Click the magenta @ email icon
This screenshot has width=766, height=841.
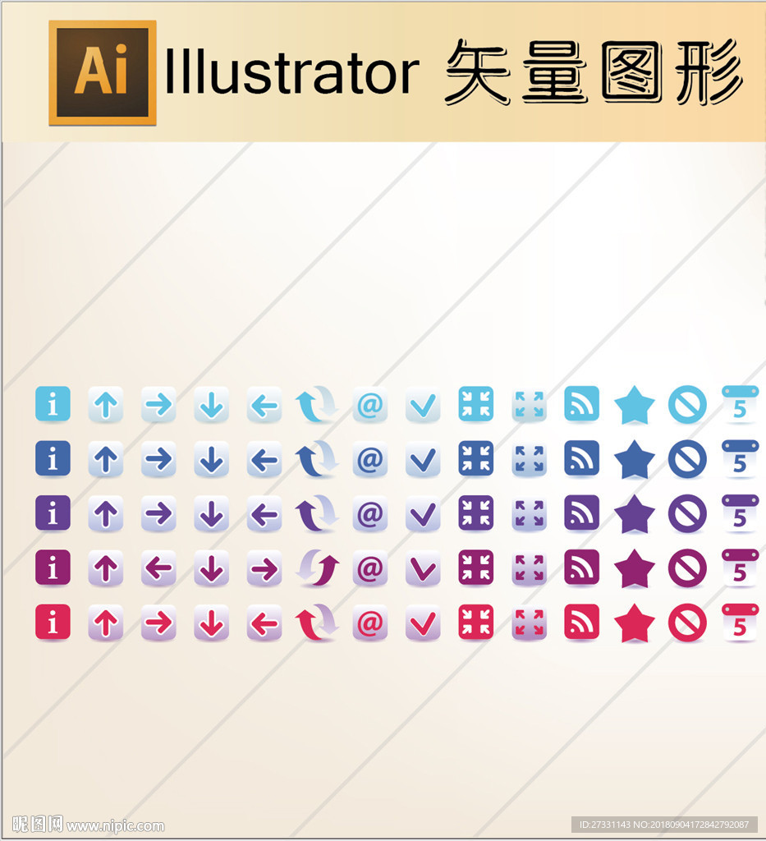(370, 568)
